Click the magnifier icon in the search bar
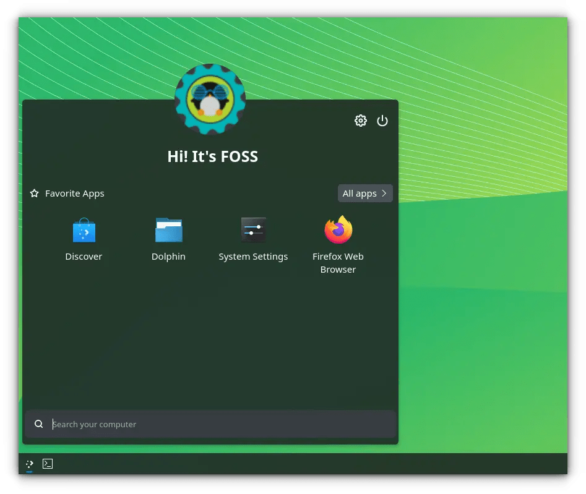The width and height of the screenshot is (586, 494). [38, 424]
